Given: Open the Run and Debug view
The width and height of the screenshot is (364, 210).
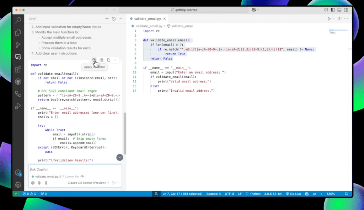Looking at the screenshot, I should (18, 106).
